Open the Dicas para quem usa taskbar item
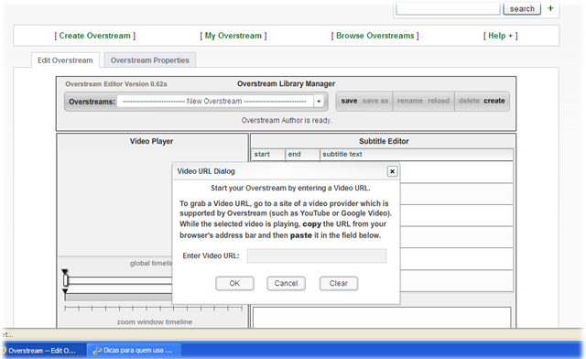This screenshot has width=586, height=359. tap(135, 351)
